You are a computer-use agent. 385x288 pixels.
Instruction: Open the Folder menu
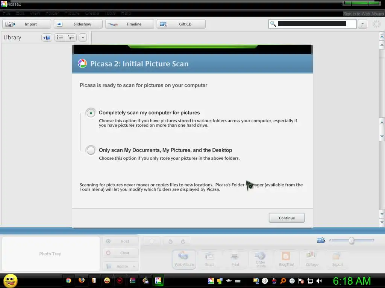(x=52, y=13)
